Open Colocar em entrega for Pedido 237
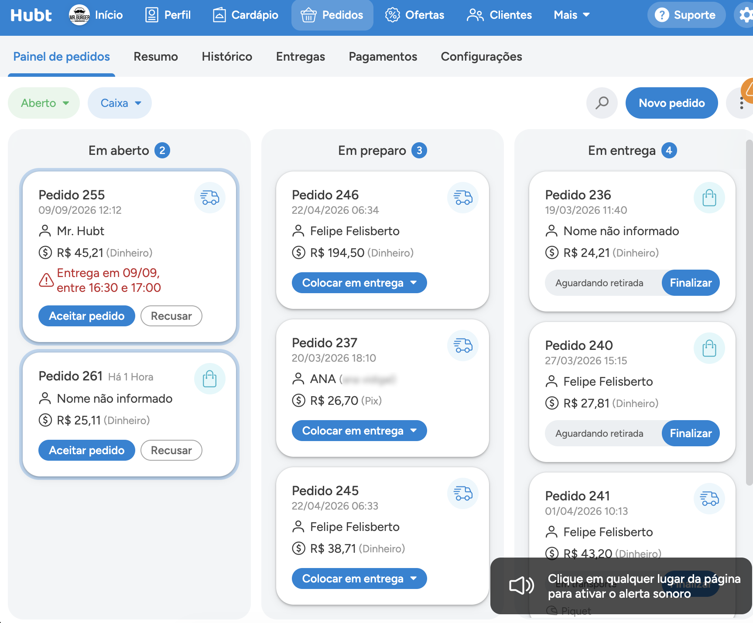The image size is (753, 623). pos(359,431)
